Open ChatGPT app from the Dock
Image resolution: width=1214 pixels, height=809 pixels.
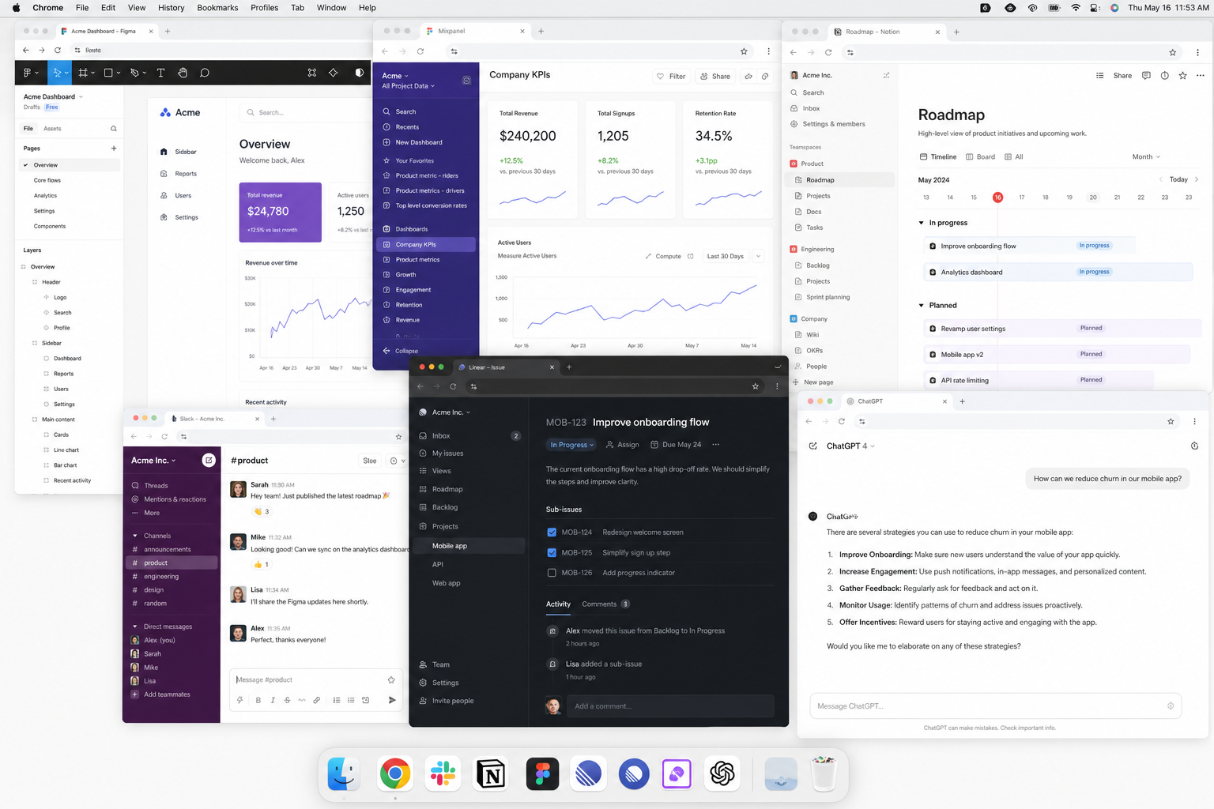click(722, 773)
